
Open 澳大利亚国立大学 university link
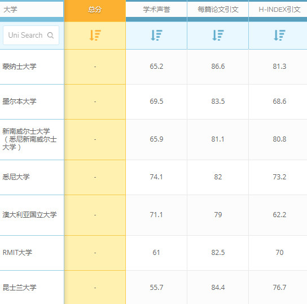[x=29, y=214]
